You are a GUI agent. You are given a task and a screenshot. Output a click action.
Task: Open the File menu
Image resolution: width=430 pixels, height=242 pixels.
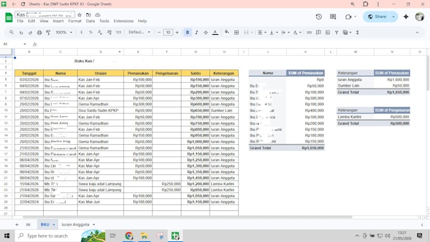pos(20,21)
